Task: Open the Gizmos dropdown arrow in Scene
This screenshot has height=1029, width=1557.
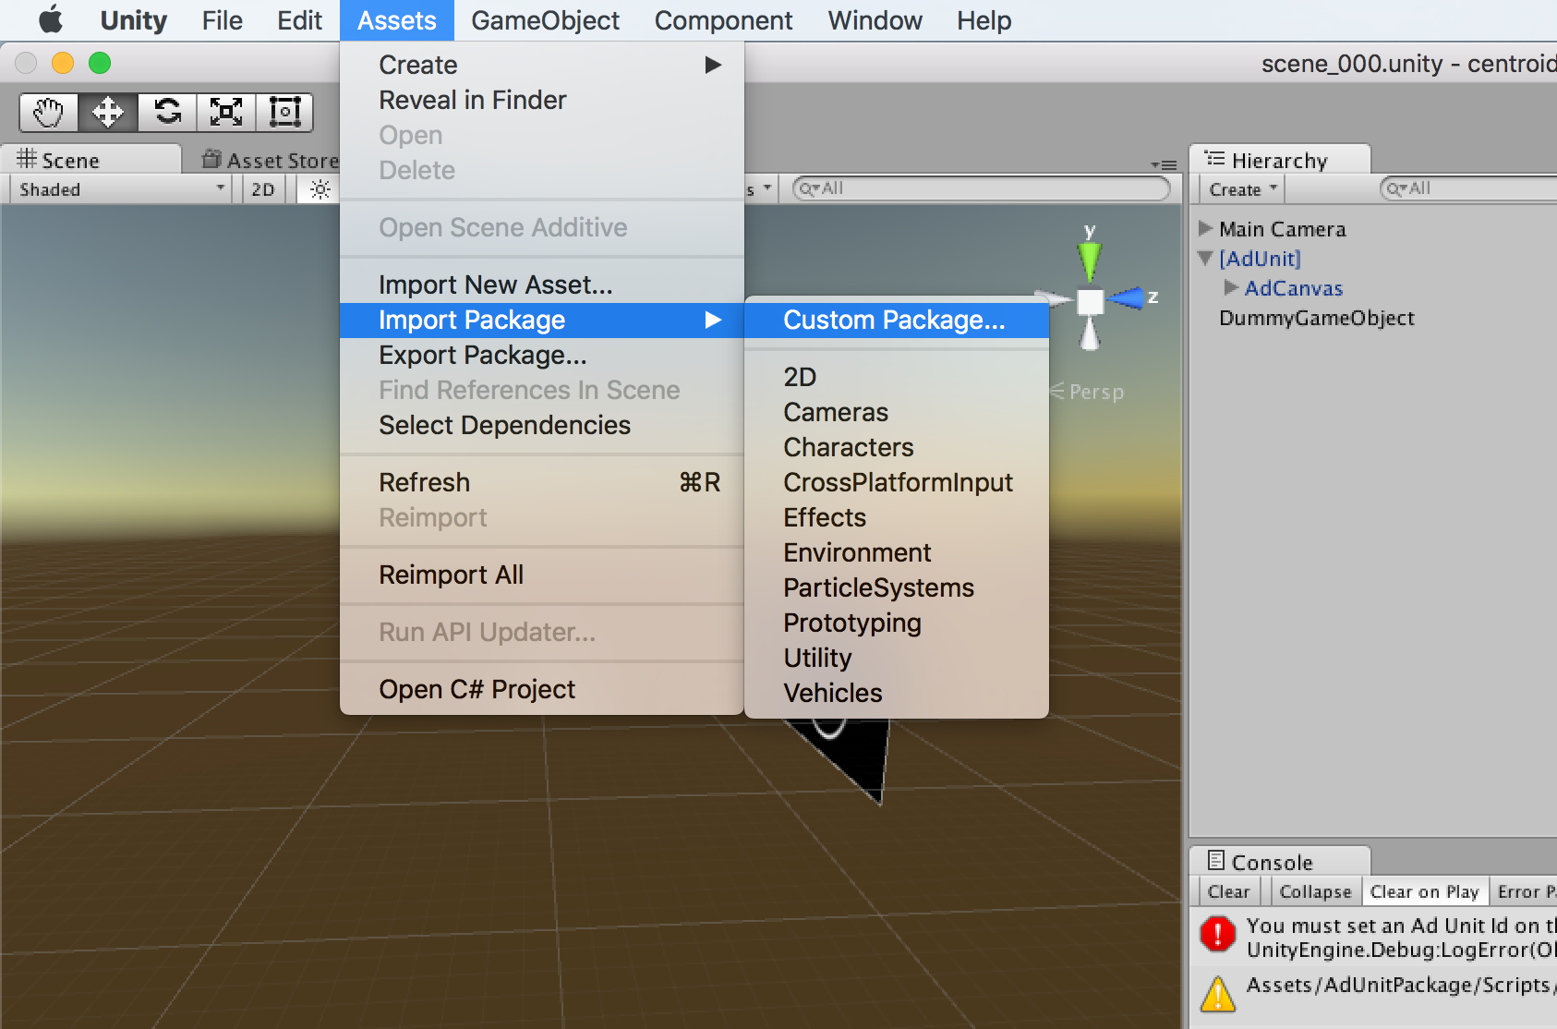Action: [767, 188]
